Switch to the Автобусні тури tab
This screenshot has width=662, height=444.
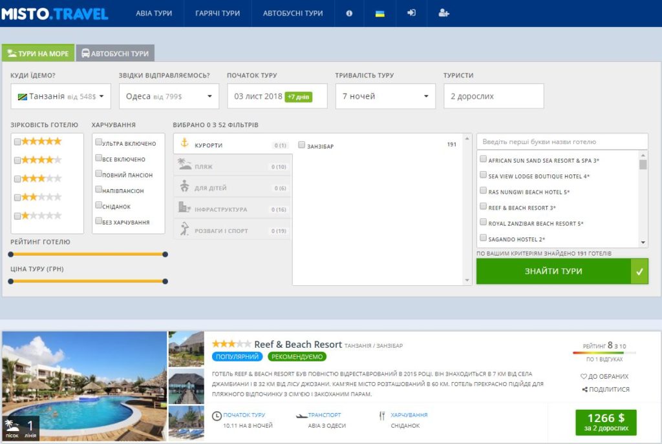[x=115, y=54]
